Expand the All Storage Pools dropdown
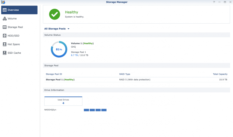 click(57, 29)
